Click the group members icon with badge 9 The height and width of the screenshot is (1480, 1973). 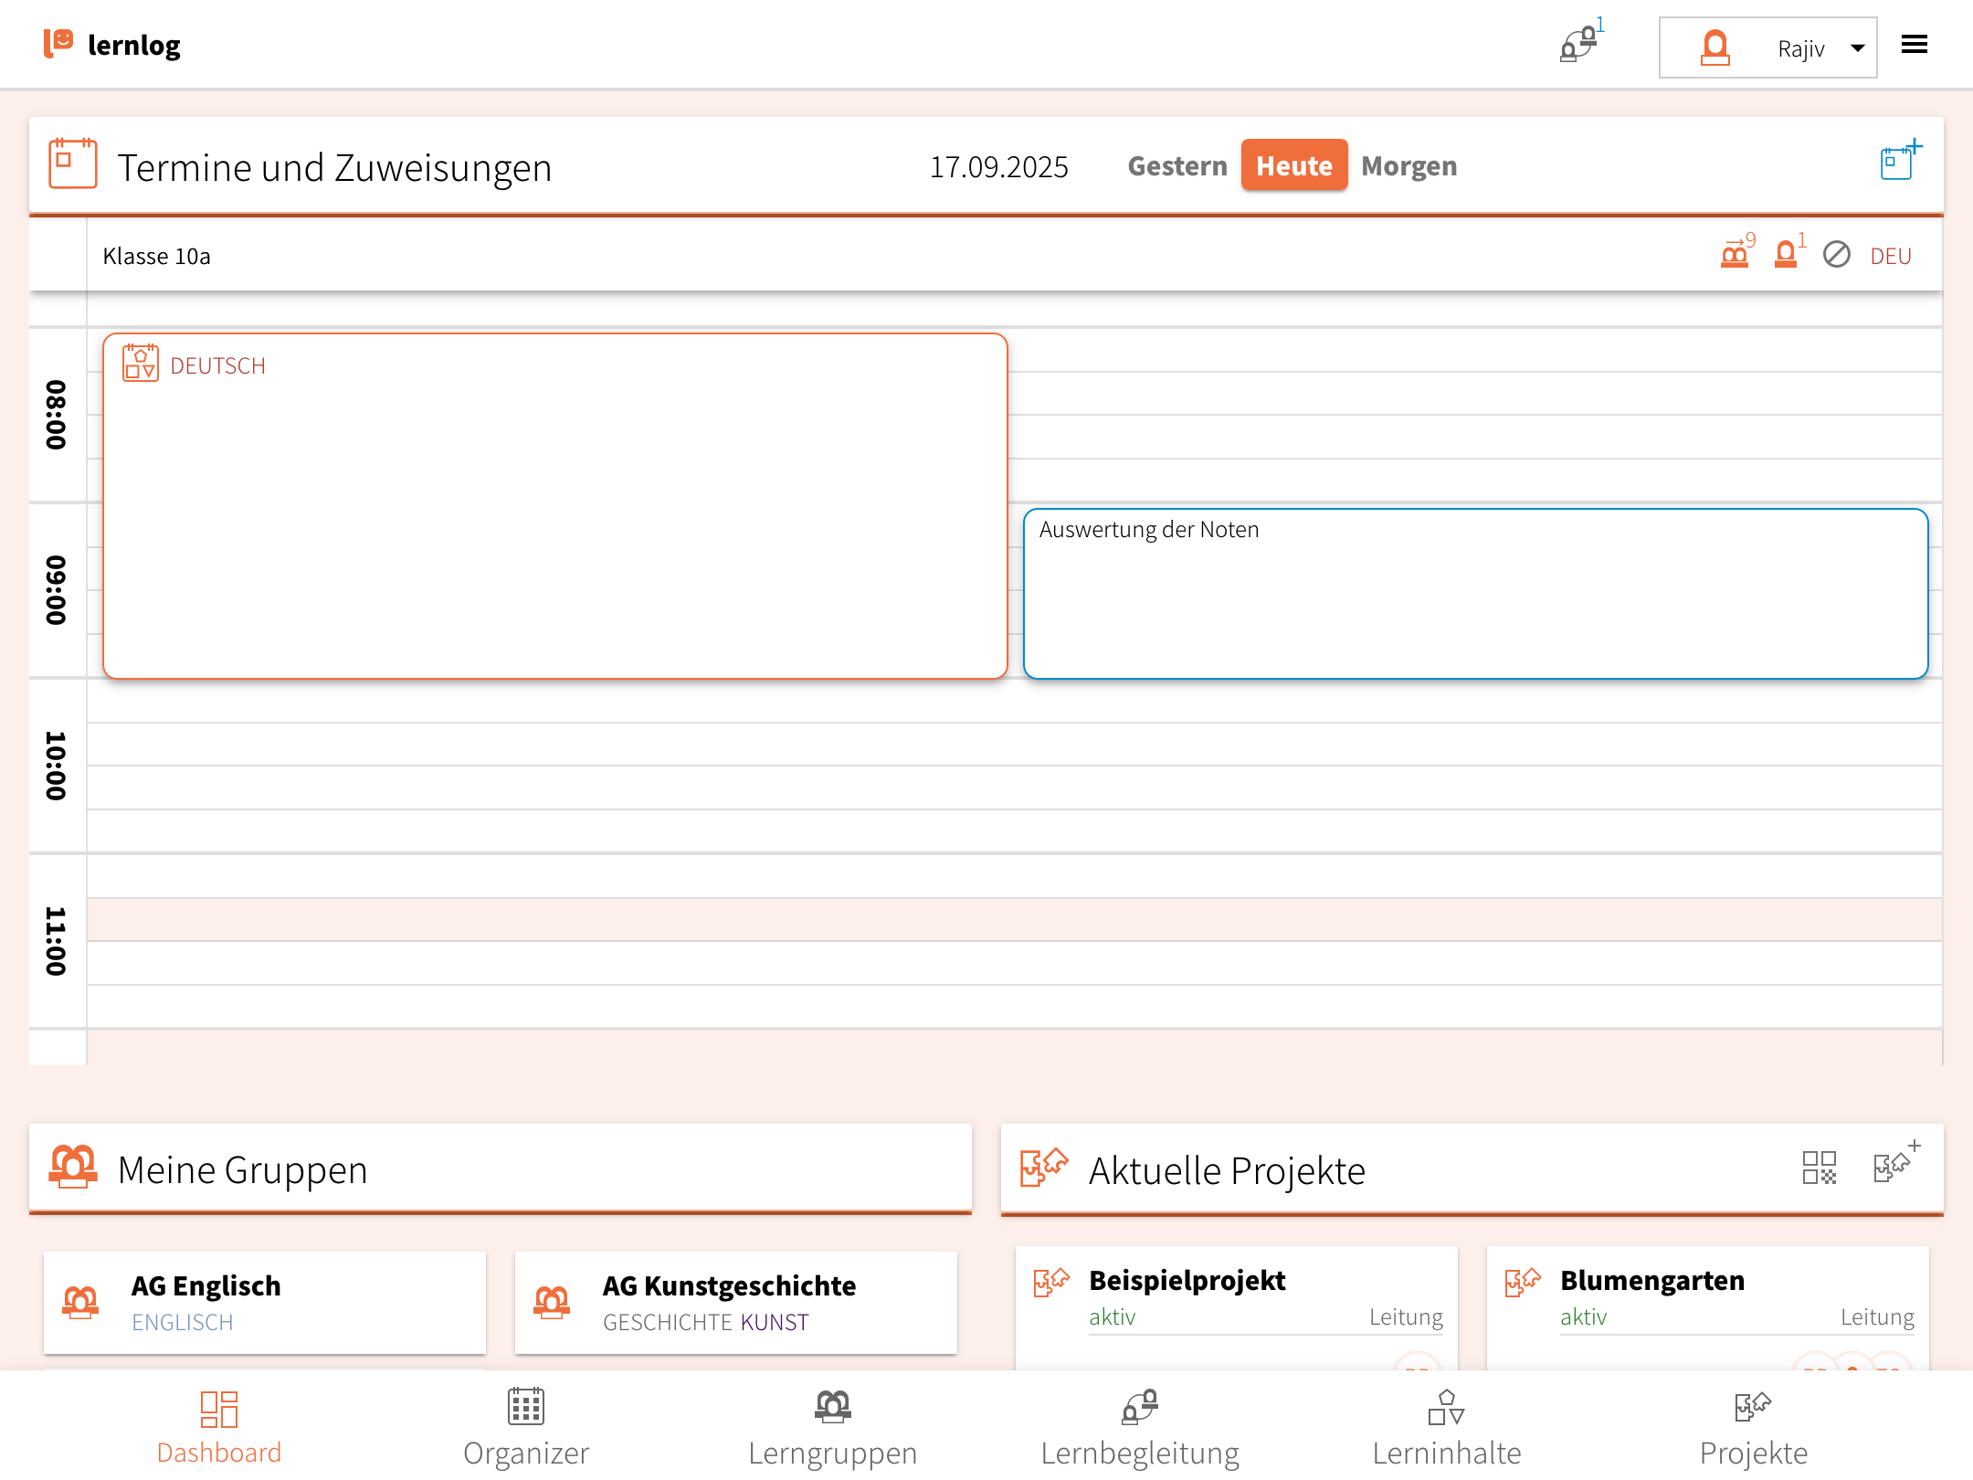[x=1735, y=254]
